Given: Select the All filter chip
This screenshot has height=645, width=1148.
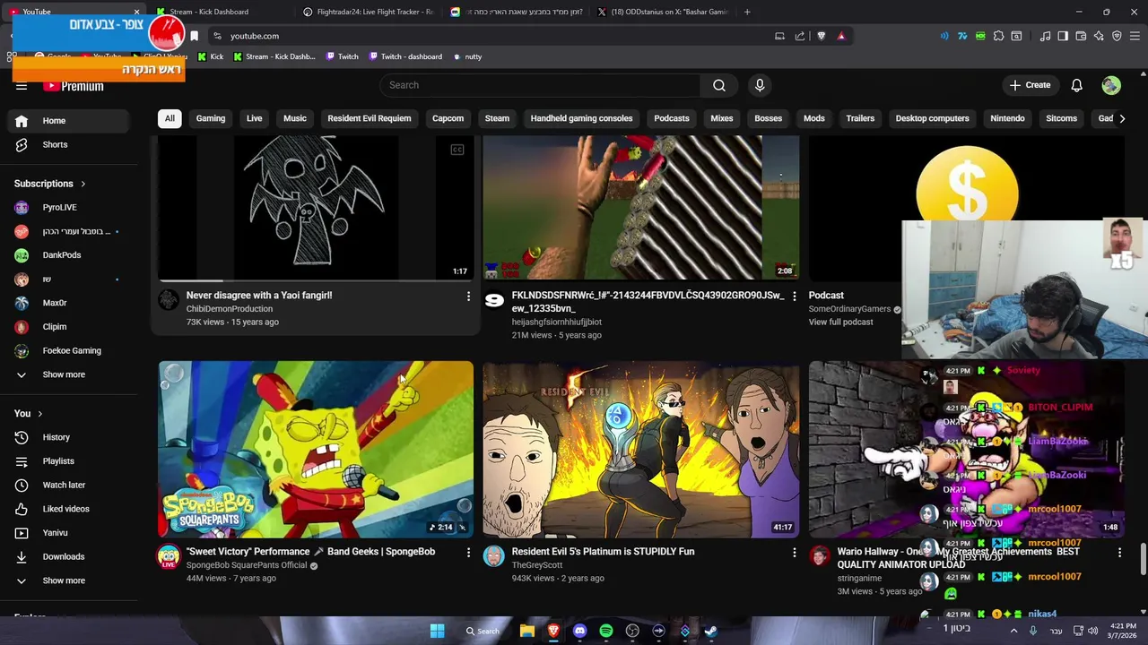Looking at the screenshot, I should click(x=170, y=118).
